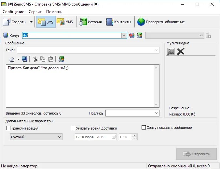Click the add multimedia image icon
Viewport: 220px width, 169px height.
[171, 52]
